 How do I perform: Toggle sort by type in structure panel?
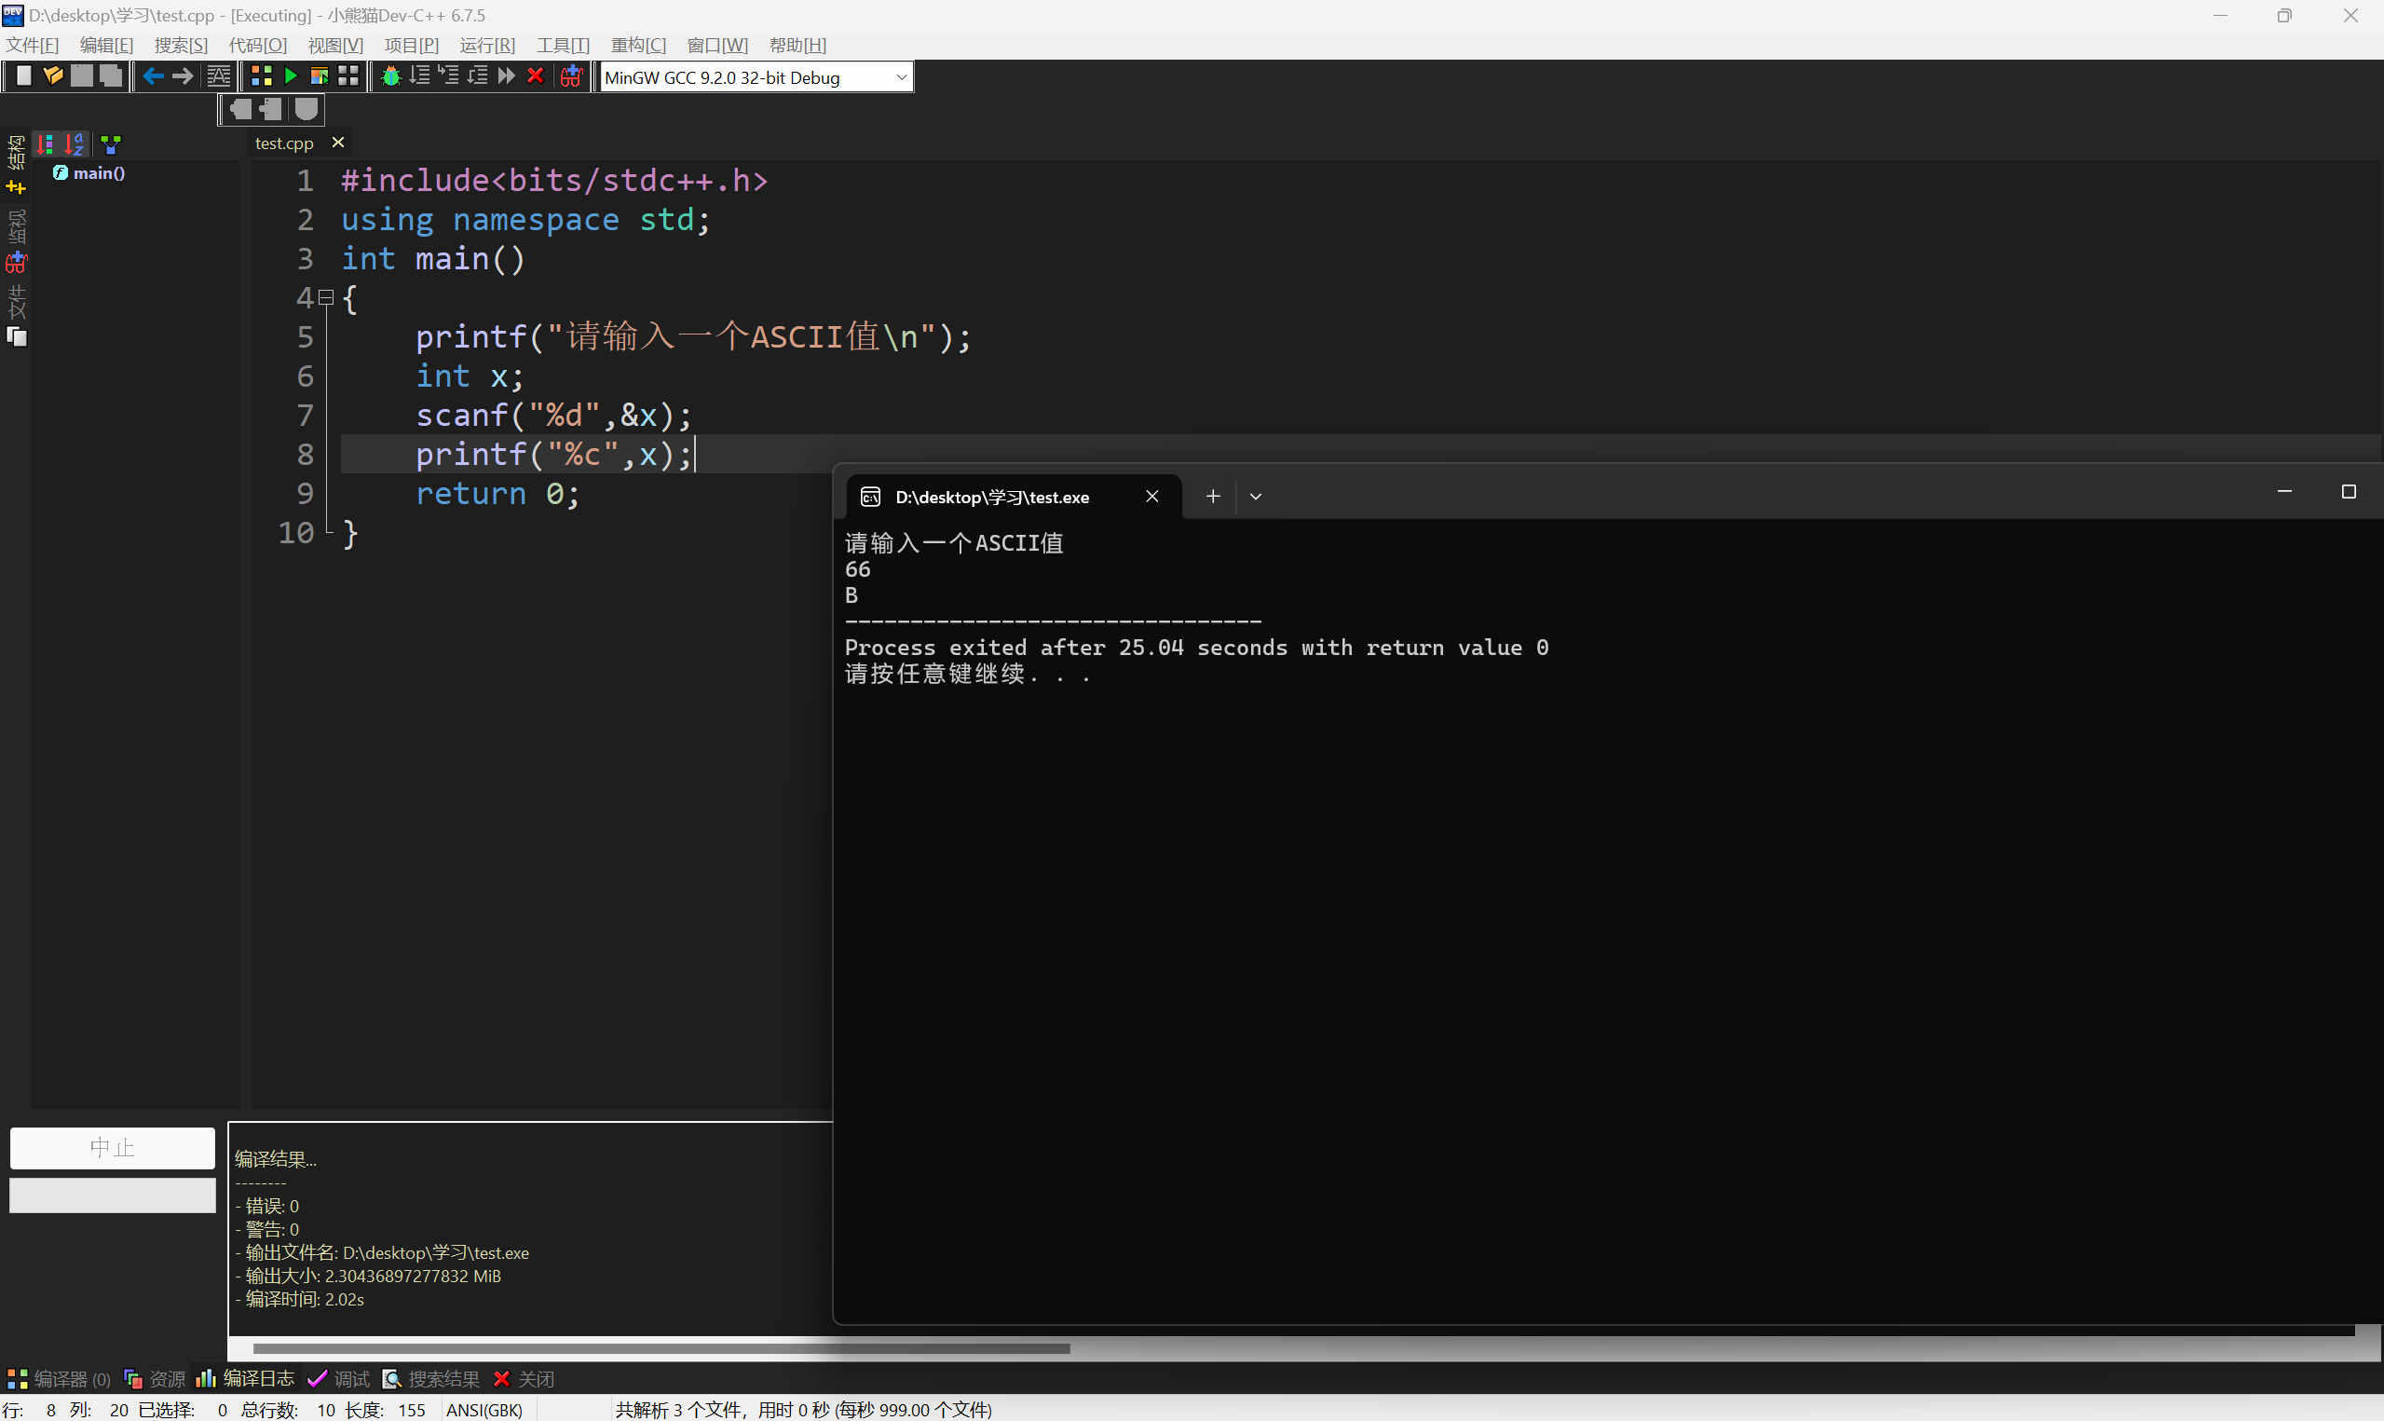coord(45,144)
